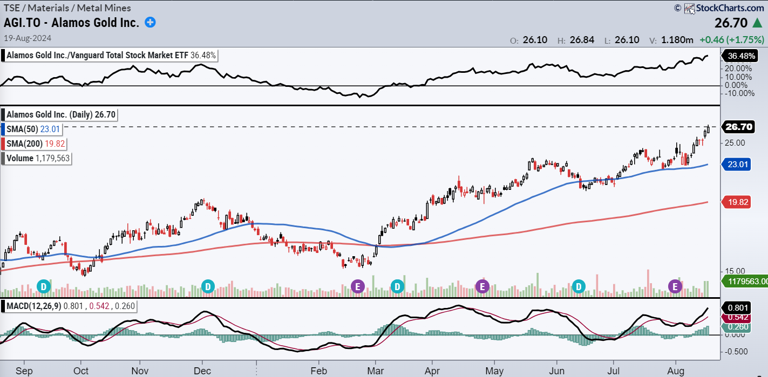768x377 pixels.
Task: Click the 20.00% relative strength axis label
Action: tap(739, 68)
